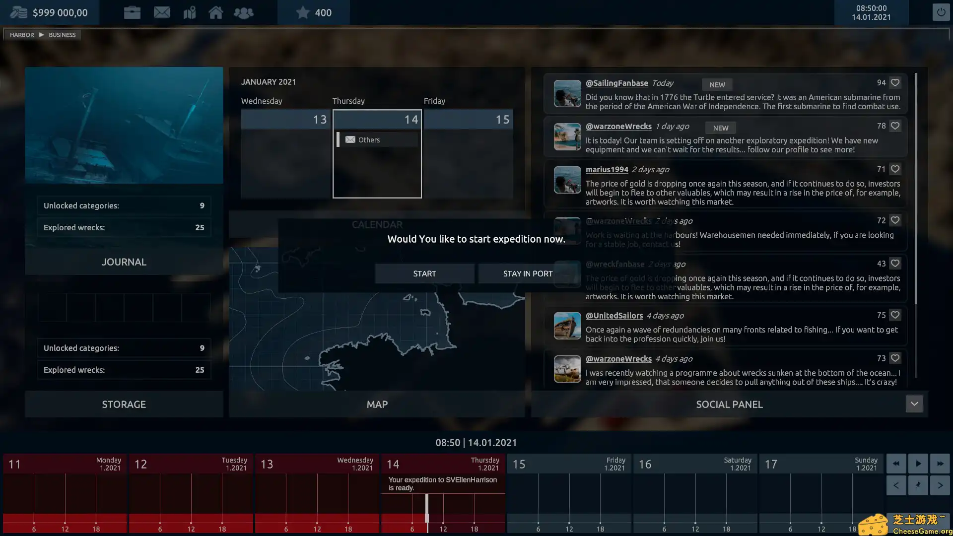The image size is (953, 536).
Task: Open the JOURNAL panel
Action: pyautogui.click(x=124, y=262)
